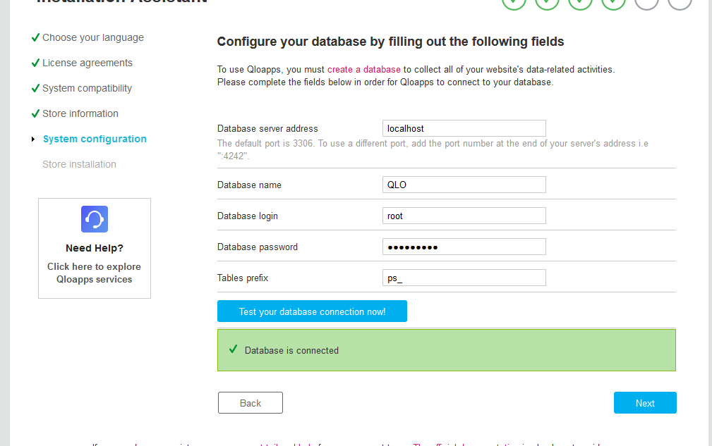Open the create a database link
Viewport: 712px width, 446px height.
point(363,70)
